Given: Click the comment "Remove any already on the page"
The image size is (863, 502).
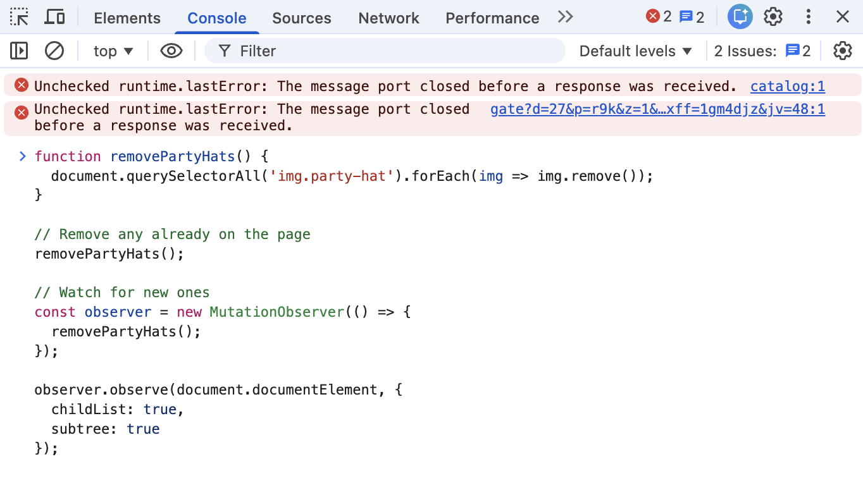Looking at the screenshot, I should [x=173, y=235].
